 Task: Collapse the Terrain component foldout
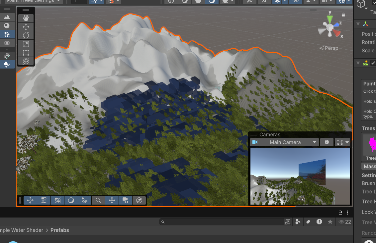pos(358,63)
